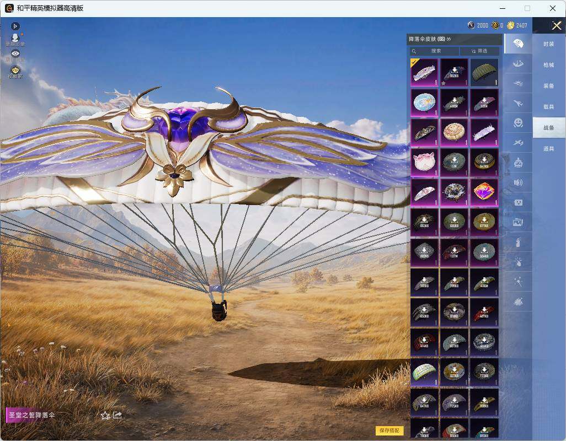Open the 筛选 filter dropdown
The height and width of the screenshot is (441, 566).
click(x=480, y=51)
